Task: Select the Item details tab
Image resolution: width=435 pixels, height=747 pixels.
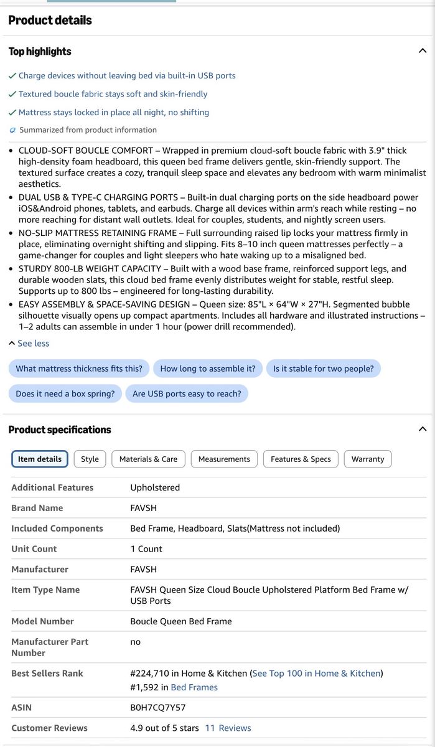Action: point(40,459)
